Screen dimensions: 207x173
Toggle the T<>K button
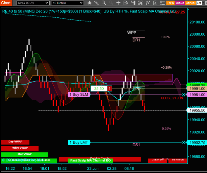[171, 3]
